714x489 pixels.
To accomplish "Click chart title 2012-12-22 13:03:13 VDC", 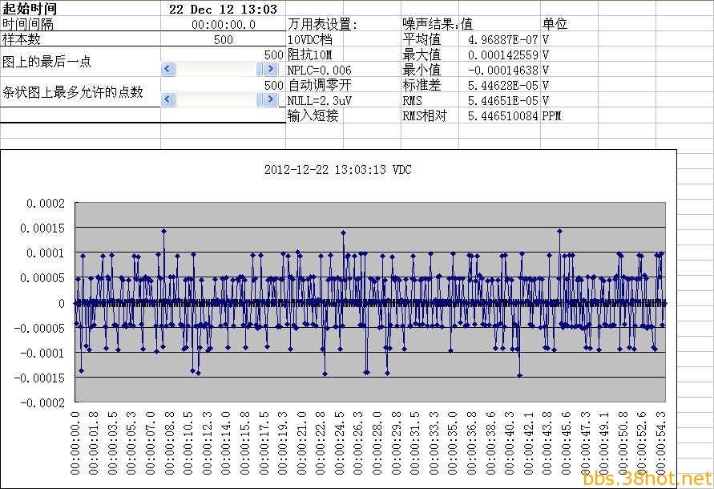I will point(338,169).
